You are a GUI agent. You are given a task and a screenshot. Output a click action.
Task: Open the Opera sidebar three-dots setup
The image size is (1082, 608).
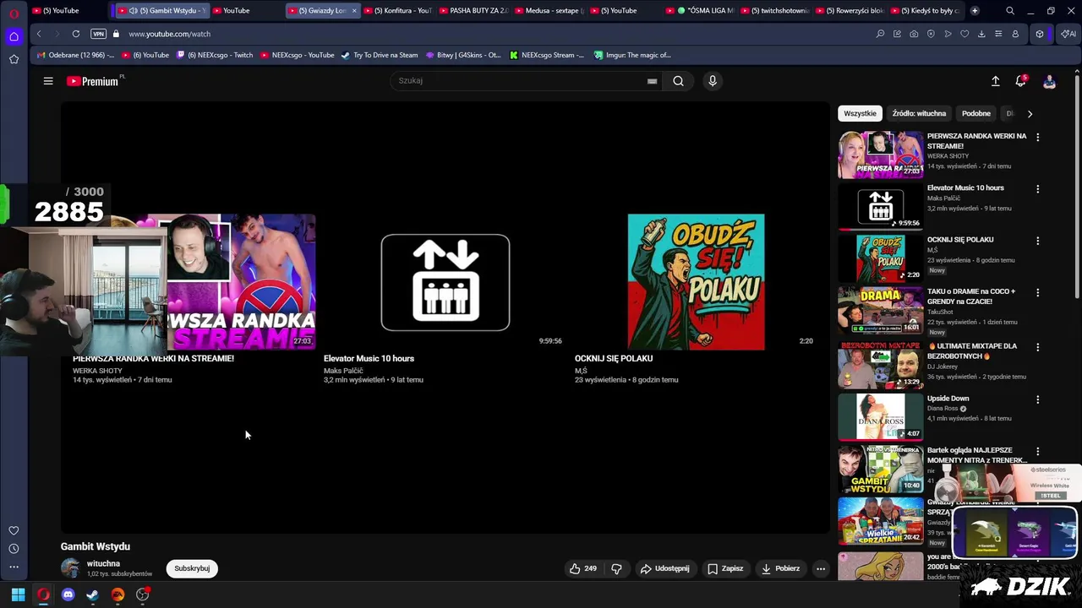[14, 567]
